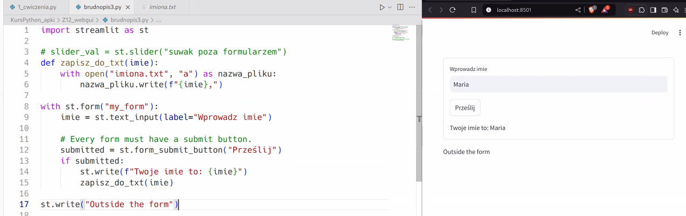
Task: Toggle the browser sidebar panel
Action: [x=653, y=10]
